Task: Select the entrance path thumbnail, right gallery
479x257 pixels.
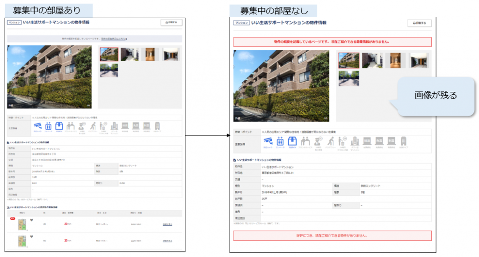Action: 370,60
